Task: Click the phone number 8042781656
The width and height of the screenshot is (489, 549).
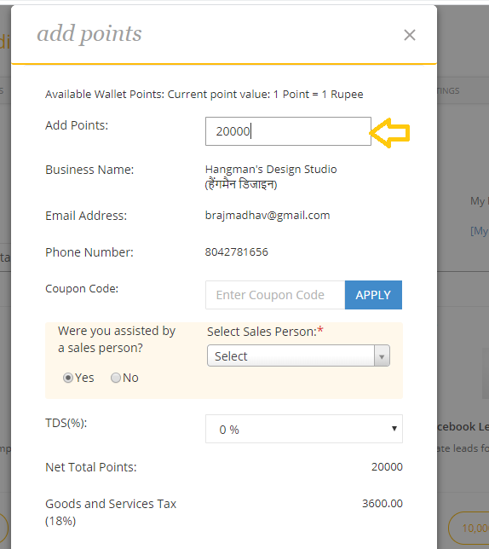Action: 237,252
